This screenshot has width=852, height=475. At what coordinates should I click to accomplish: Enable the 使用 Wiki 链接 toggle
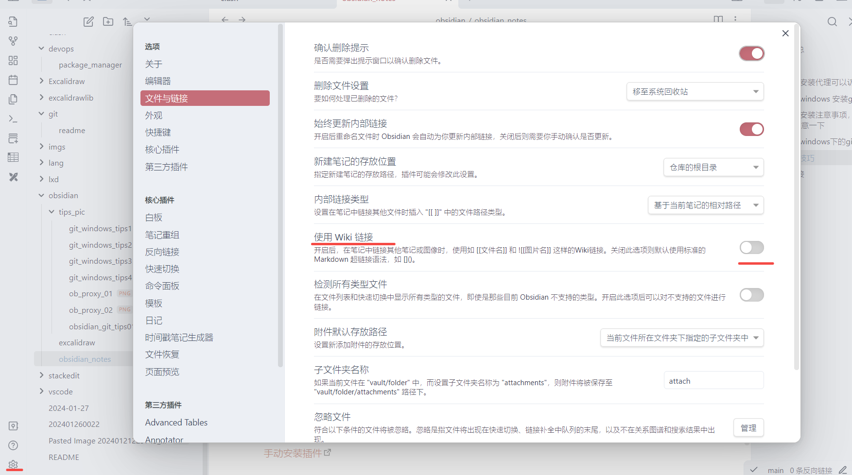(751, 248)
